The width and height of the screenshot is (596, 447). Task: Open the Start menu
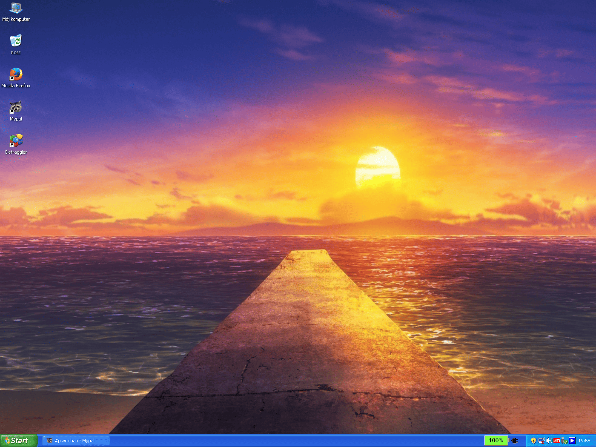pos(19,441)
